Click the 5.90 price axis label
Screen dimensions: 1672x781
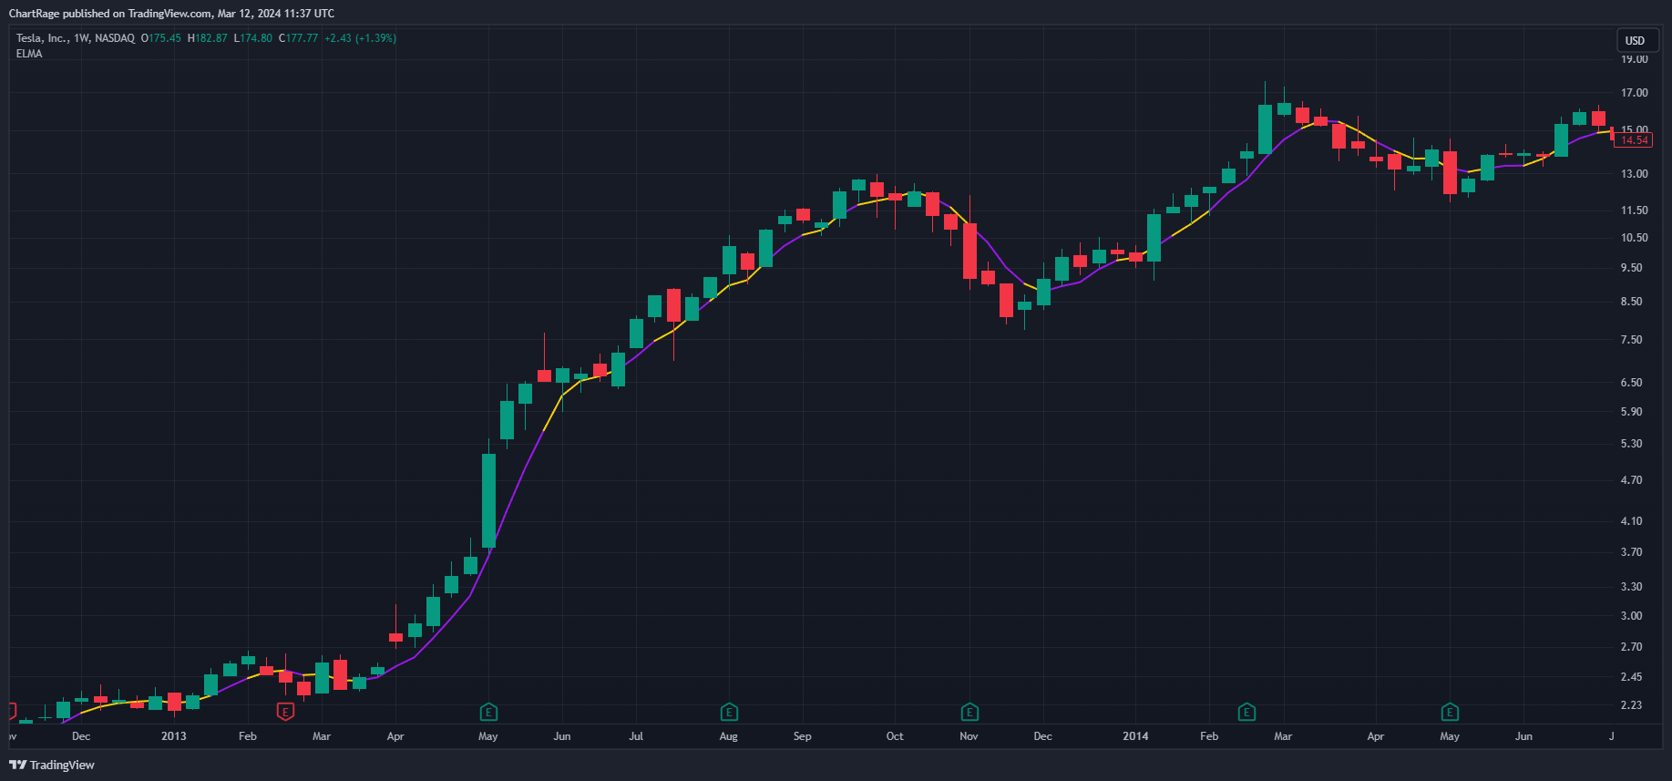point(1632,412)
